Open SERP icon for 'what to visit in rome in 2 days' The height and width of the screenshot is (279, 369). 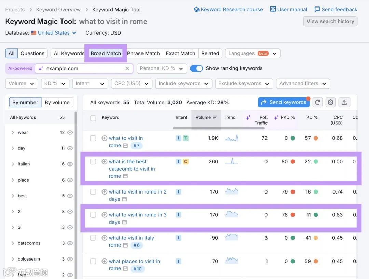pos(124,199)
